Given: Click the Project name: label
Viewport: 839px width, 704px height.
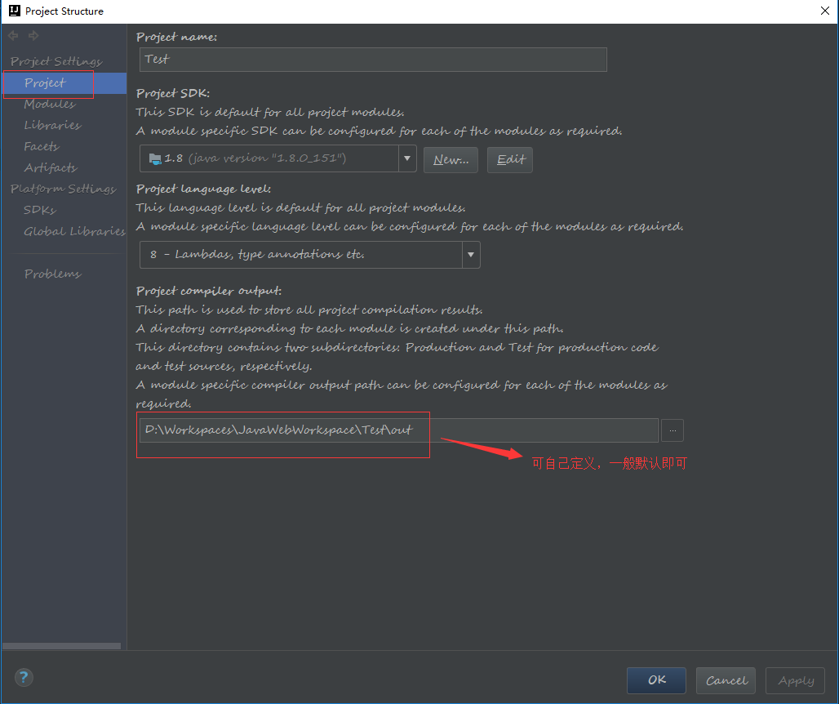Looking at the screenshot, I should 176,37.
